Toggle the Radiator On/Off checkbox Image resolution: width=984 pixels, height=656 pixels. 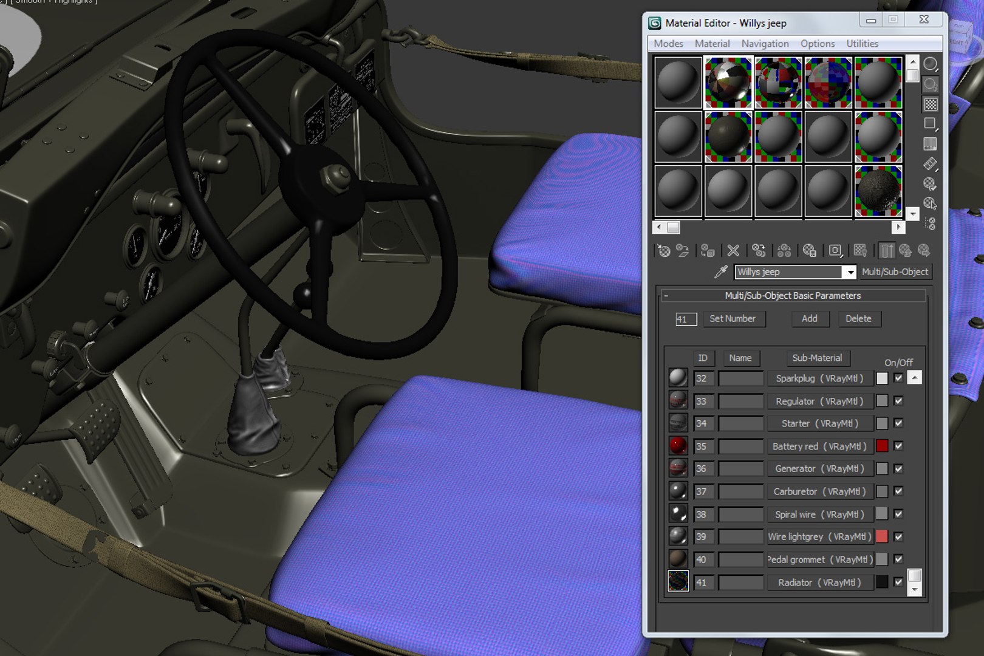898,582
